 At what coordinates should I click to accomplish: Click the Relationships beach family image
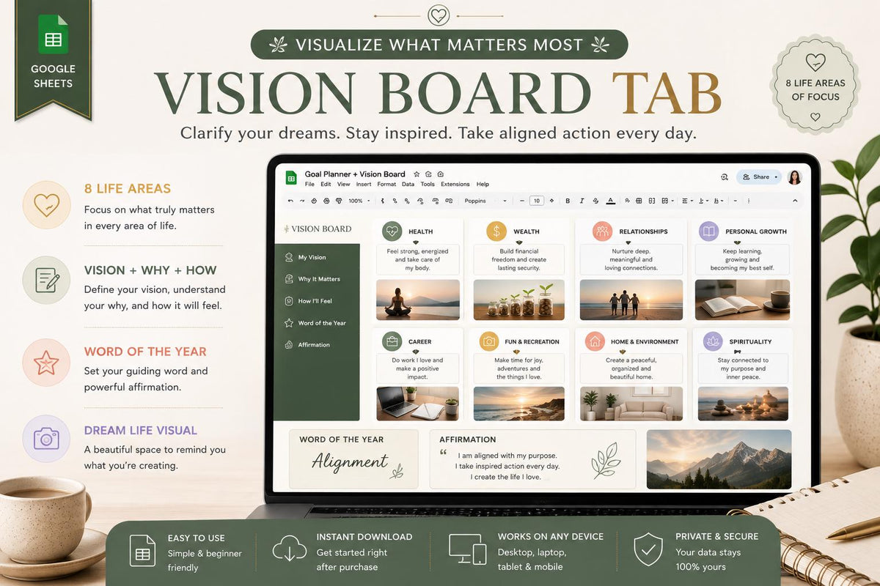tap(631, 300)
